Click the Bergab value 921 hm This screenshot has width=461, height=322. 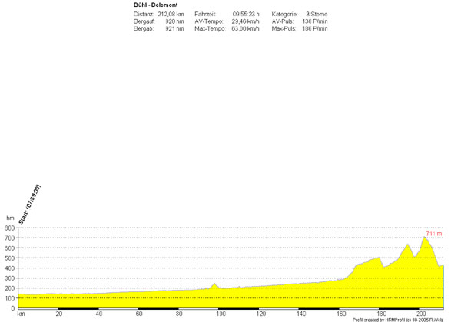[174, 28]
